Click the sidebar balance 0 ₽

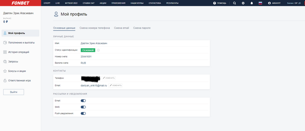click(5, 22)
